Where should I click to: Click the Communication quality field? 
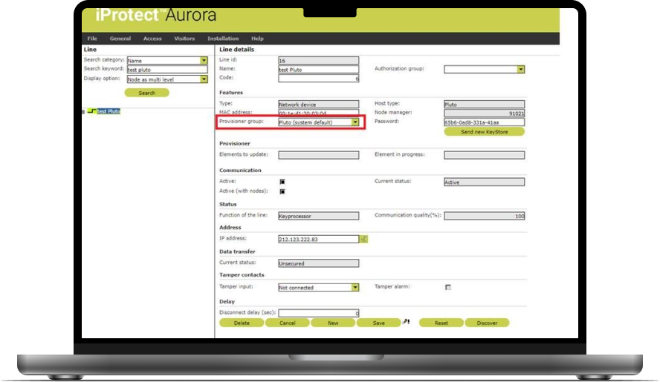click(484, 216)
